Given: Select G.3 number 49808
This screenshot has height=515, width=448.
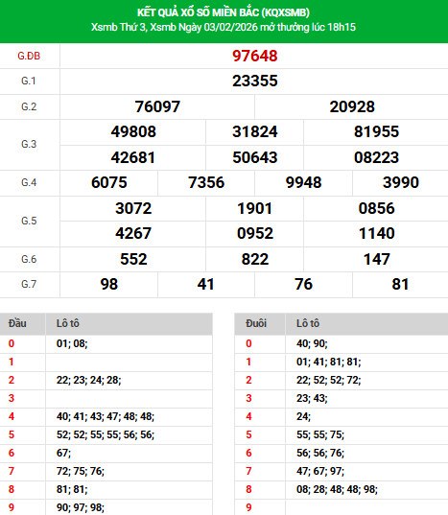Looking at the screenshot, I should (133, 131).
